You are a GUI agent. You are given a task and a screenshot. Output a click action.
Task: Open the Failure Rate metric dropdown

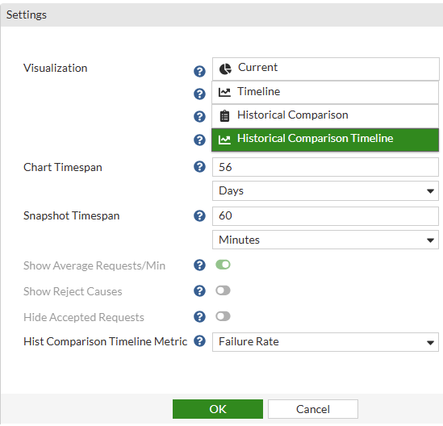click(x=325, y=342)
